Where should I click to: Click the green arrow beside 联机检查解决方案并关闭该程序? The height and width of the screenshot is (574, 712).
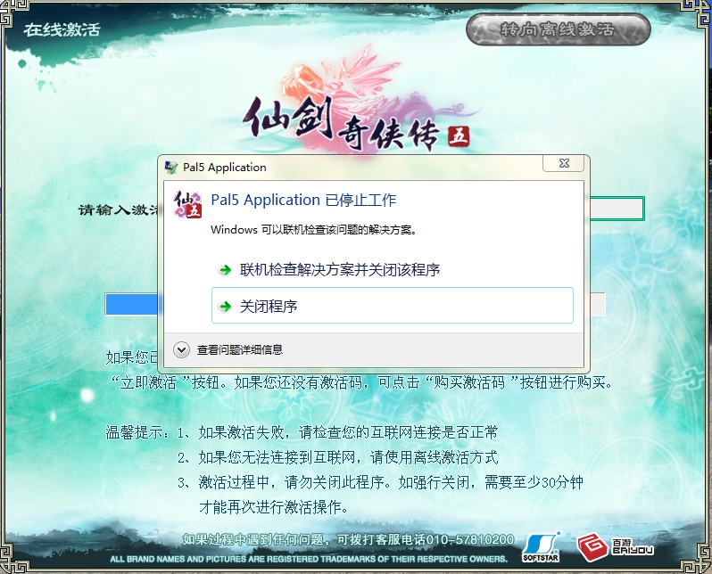click(x=224, y=270)
